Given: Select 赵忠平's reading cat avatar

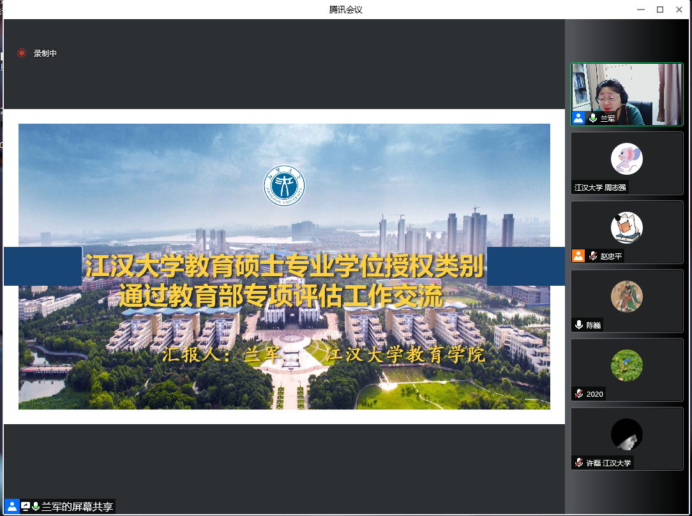Looking at the screenshot, I should [626, 228].
